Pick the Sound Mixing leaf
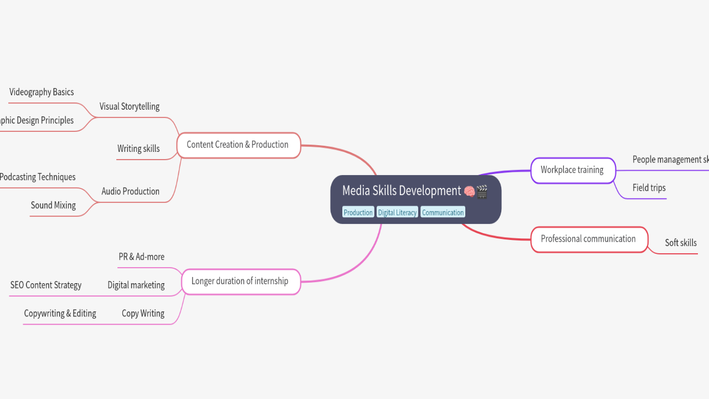Image resolution: width=709 pixels, height=399 pixels. click(x=53, y=206)
